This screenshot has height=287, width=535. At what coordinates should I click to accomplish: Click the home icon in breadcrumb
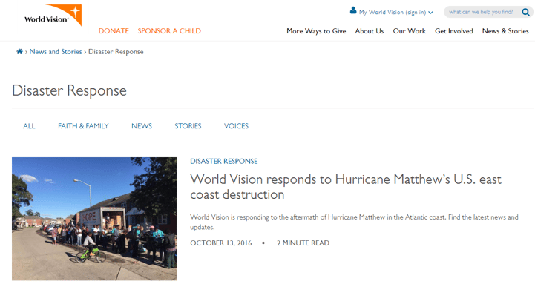(x=20, y=51)
